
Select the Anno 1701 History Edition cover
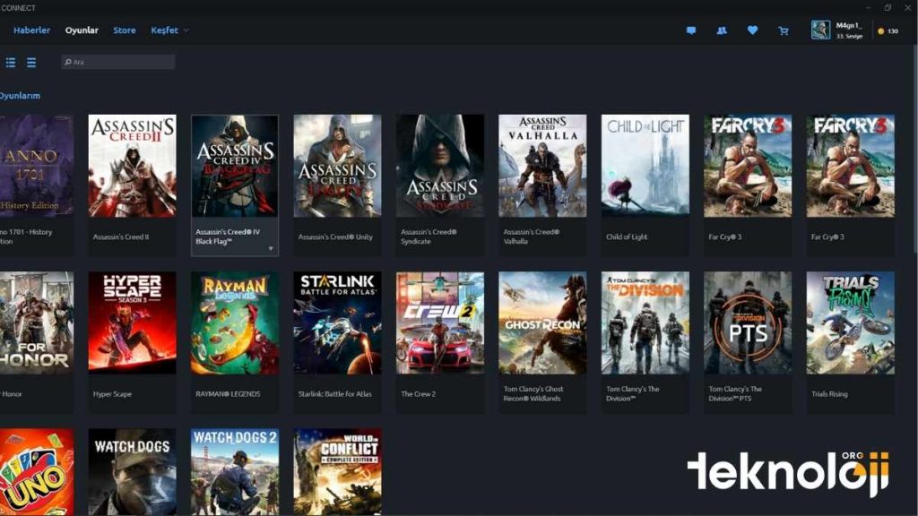coord(37,166)
